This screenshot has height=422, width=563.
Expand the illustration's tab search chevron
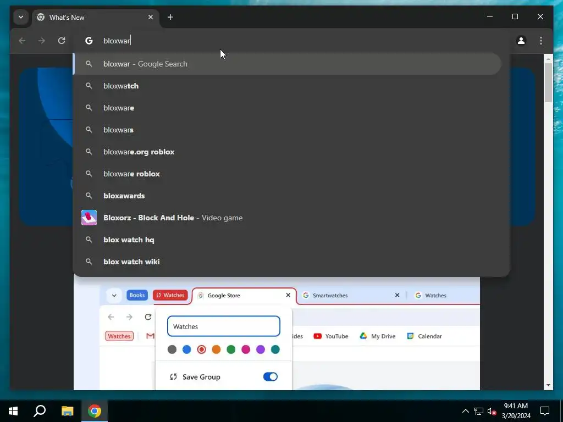(x=114, y=296)
